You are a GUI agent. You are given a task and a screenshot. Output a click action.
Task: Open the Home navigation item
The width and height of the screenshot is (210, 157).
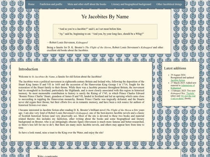coord(31,4)
